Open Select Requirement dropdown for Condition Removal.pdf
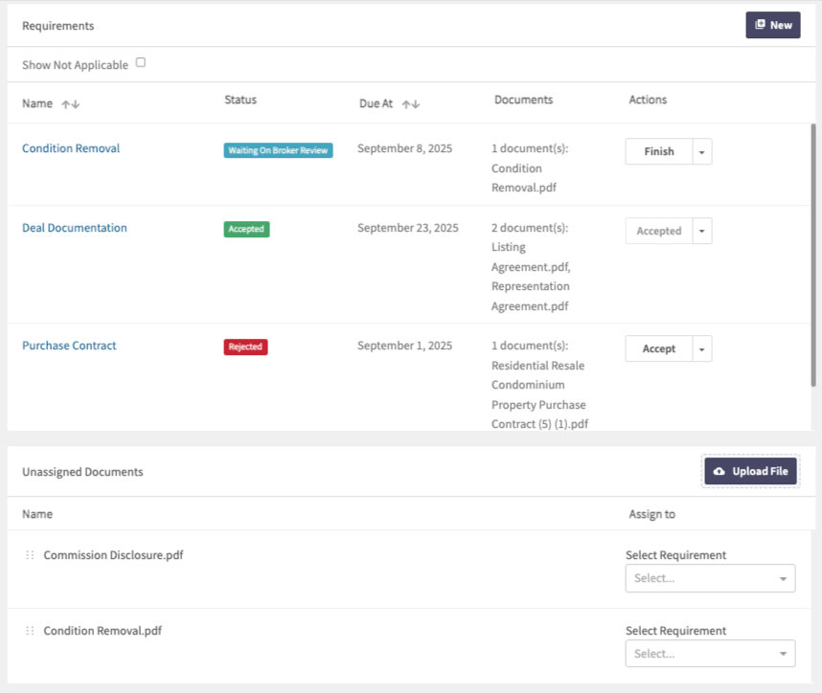Image resolution: width=822 pixels, height=693 pixels. (709, 654)
